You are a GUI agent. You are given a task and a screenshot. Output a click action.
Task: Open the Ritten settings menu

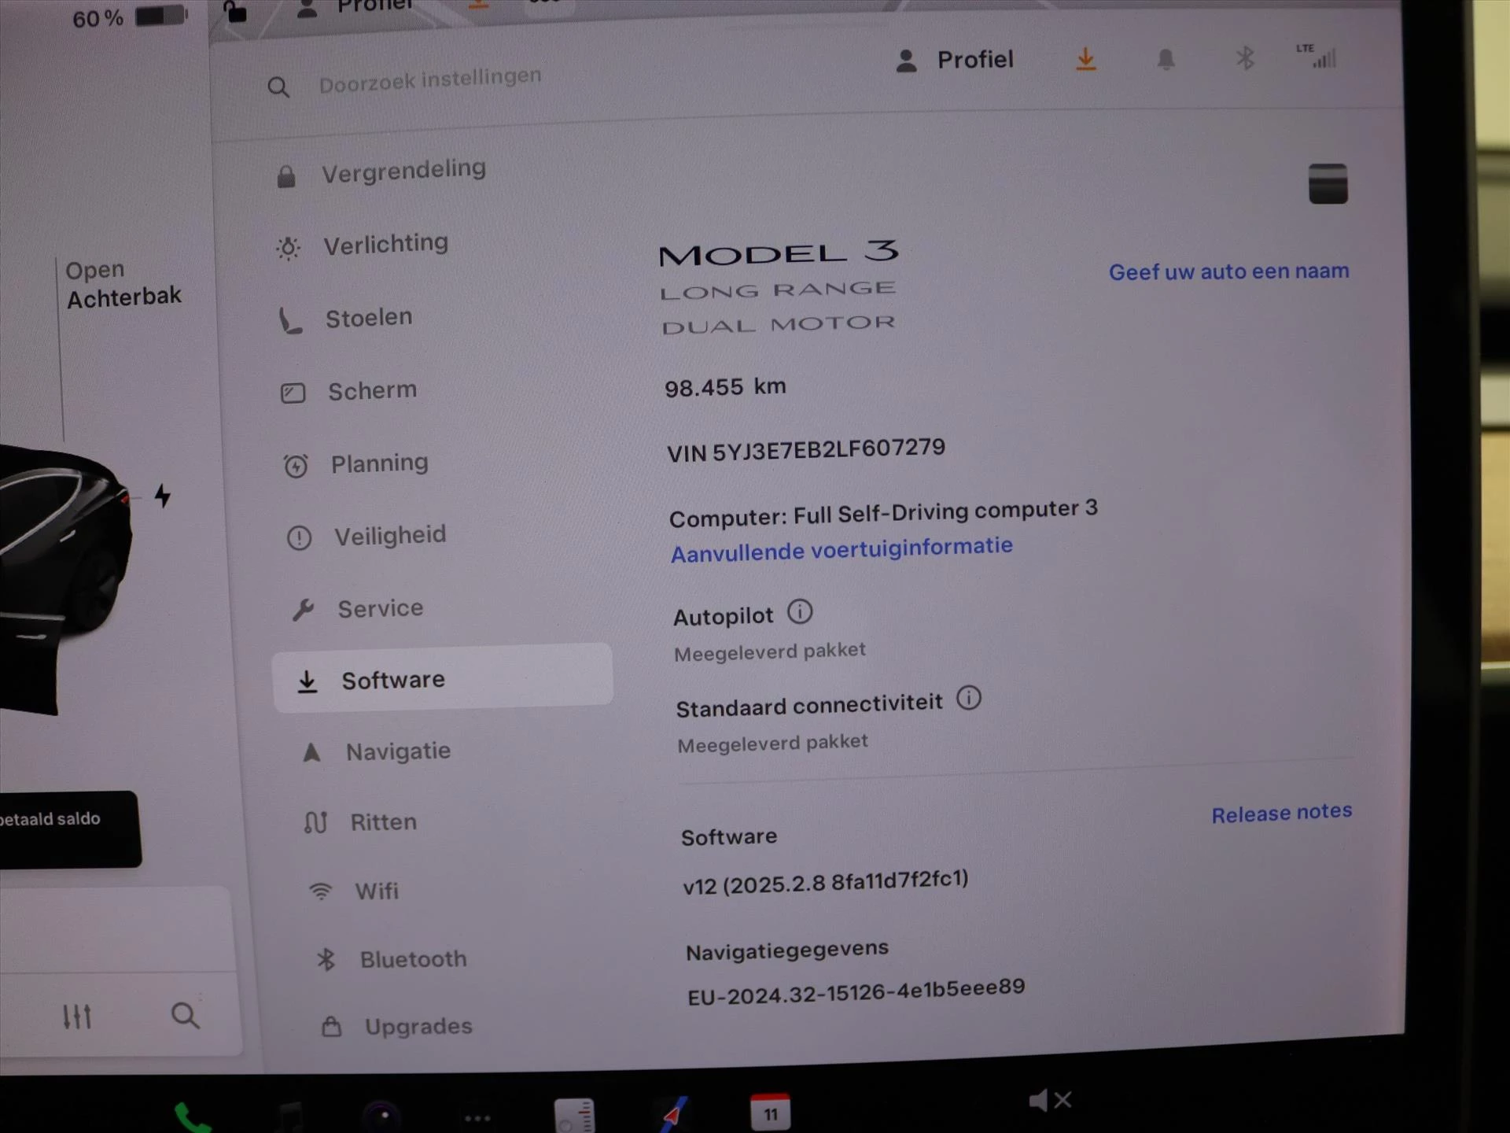pos(361,823)
